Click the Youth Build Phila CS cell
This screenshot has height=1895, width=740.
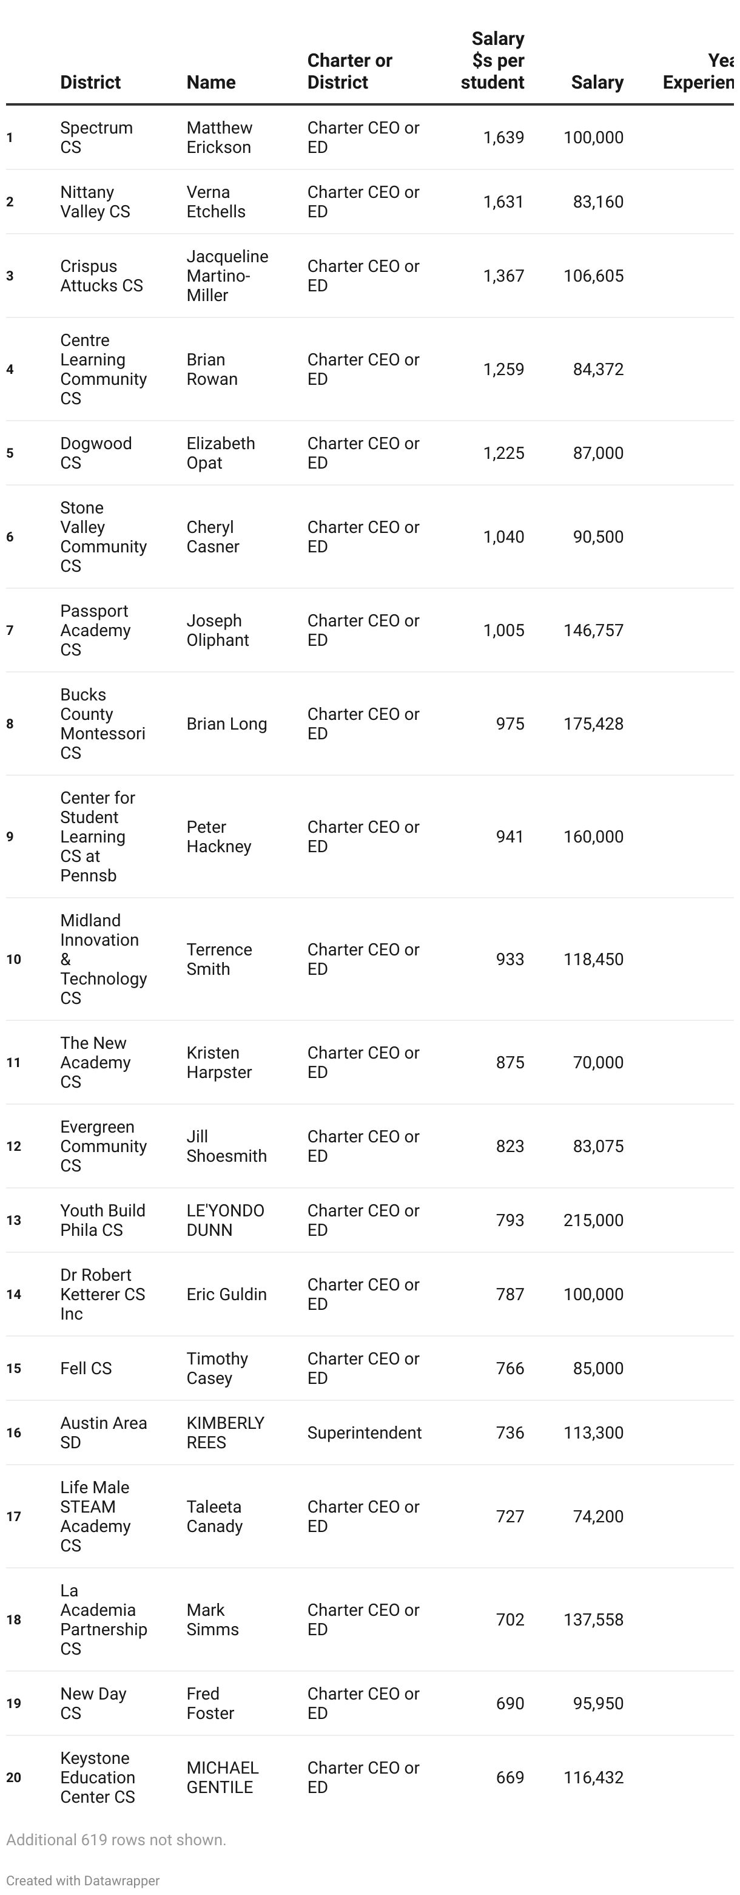coord(102,1219)
